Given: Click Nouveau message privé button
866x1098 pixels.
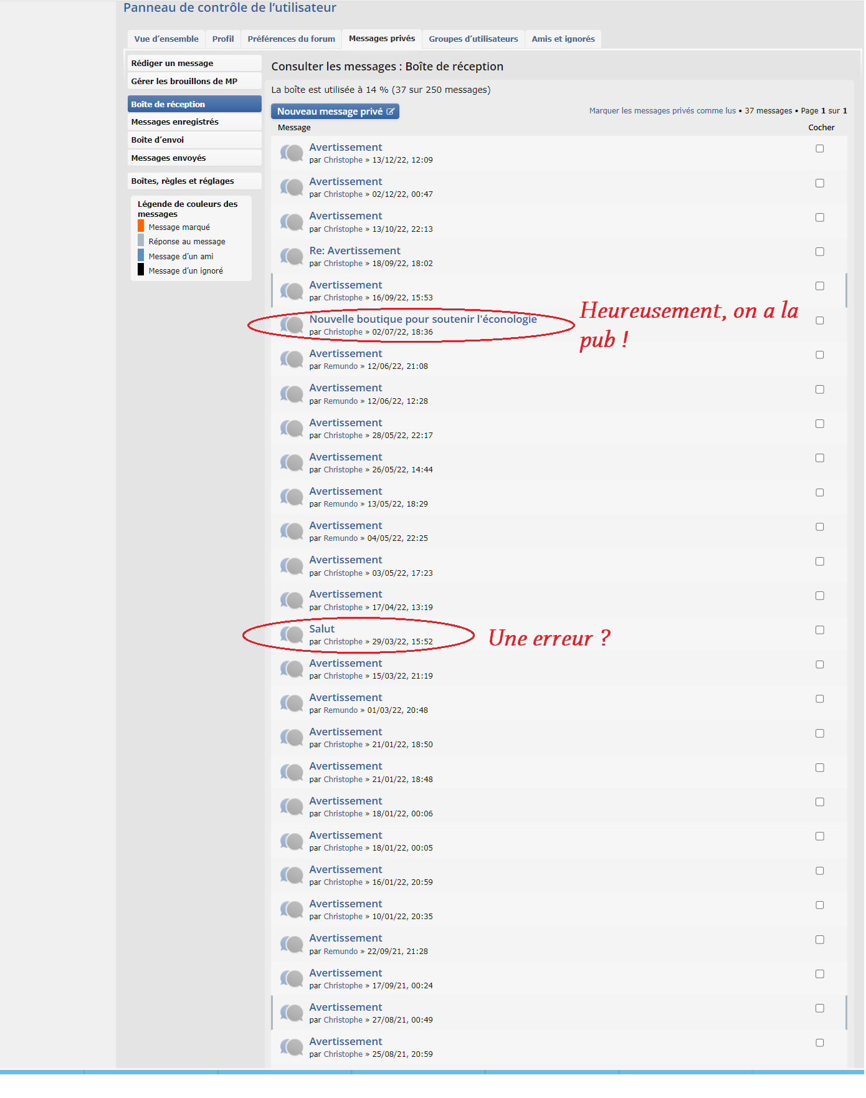Looking at the screenshot, I should (x=335, y=112).
